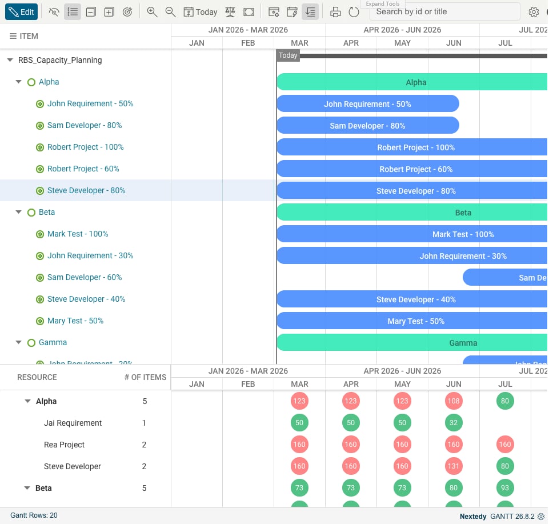This screenshot has height=524, width=549.
Task: Open settings gear in the toolbar
Action: tap(534, 12)
